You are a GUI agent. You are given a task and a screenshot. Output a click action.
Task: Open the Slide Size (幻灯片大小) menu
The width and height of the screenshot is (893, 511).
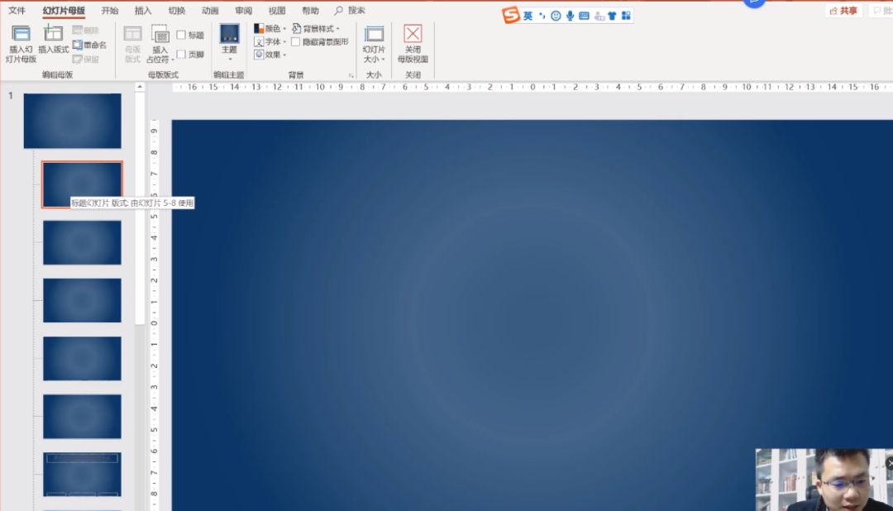[375, 44]
